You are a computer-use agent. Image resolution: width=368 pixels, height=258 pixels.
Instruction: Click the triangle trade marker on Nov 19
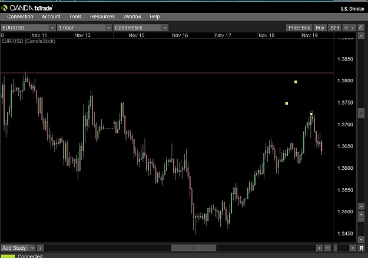pyautogui.click(x=311, y=115)
